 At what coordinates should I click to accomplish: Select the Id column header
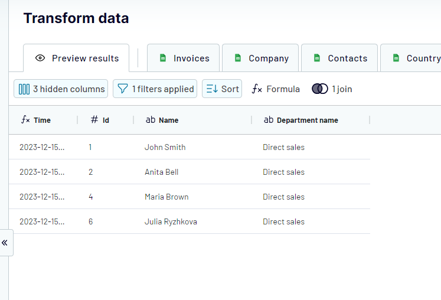105,120
